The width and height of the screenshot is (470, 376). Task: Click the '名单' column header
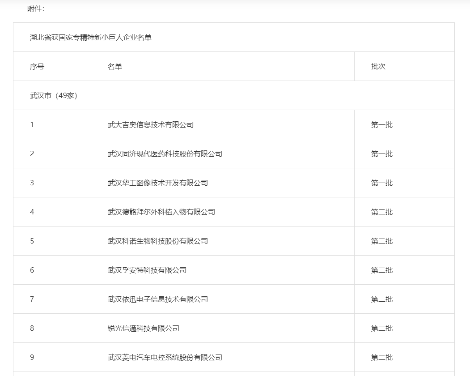tap(115, 66)
